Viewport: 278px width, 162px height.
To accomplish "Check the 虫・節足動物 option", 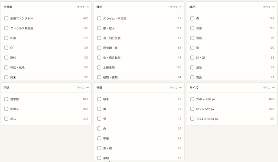I will [99, 58].
